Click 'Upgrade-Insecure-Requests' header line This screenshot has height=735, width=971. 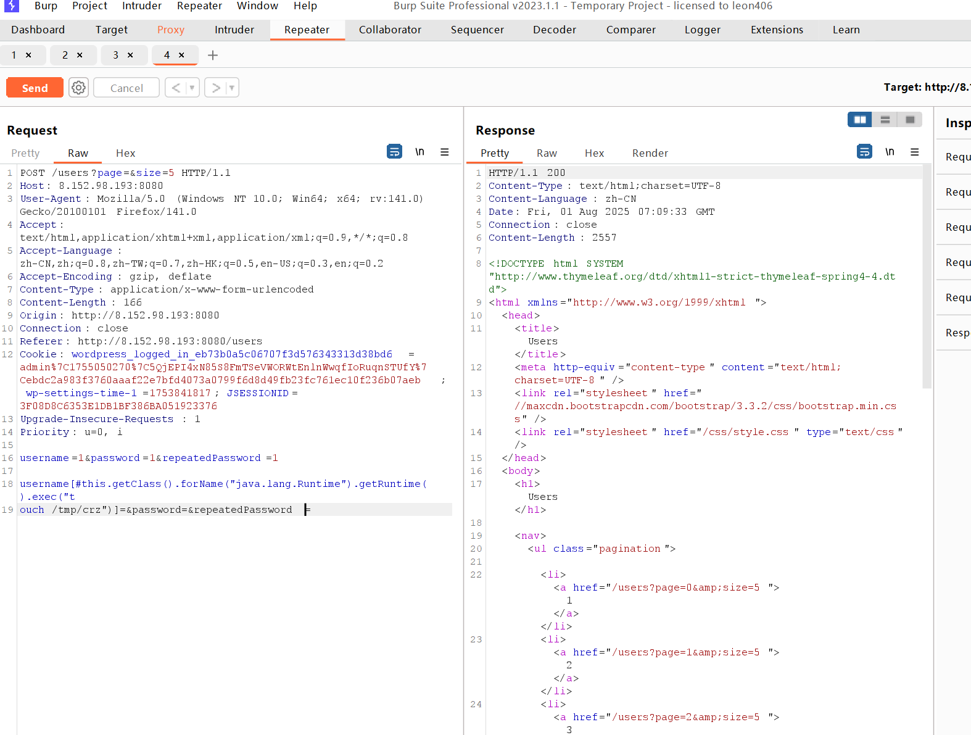tap(110, 419)
